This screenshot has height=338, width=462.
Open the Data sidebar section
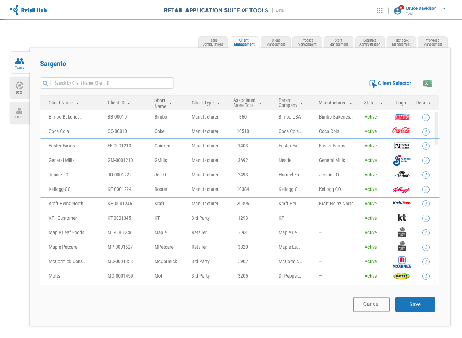point(19,88)
